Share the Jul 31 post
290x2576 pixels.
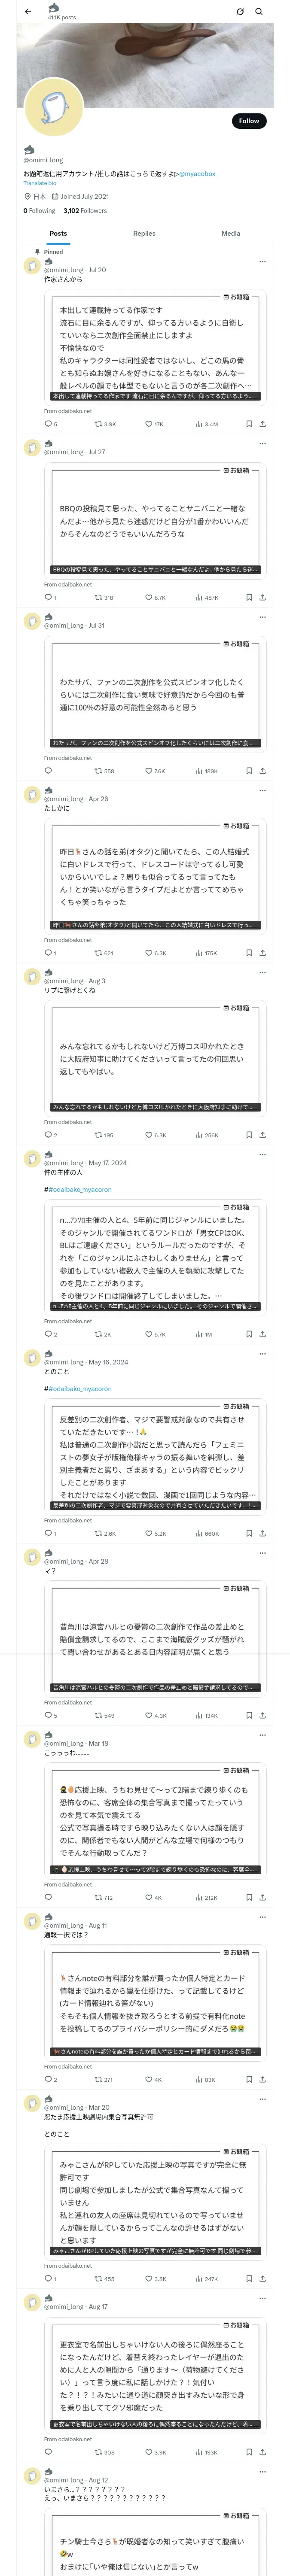point(262,771)
